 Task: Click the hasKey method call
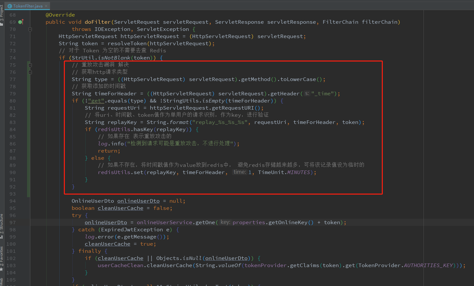[x=143, y=129]
